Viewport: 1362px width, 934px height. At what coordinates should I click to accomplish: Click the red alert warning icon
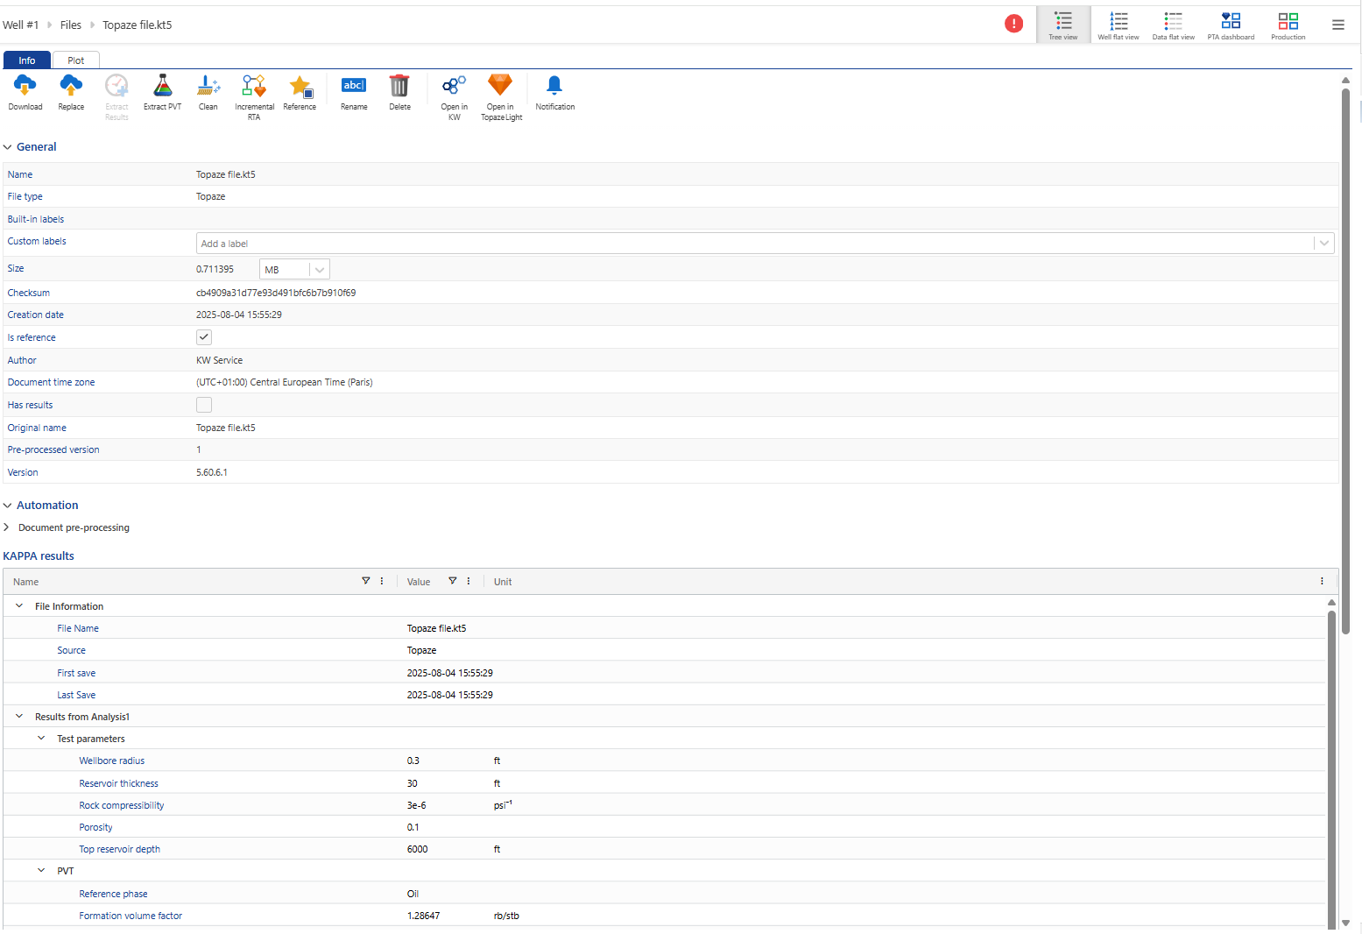pos(1014,24)
